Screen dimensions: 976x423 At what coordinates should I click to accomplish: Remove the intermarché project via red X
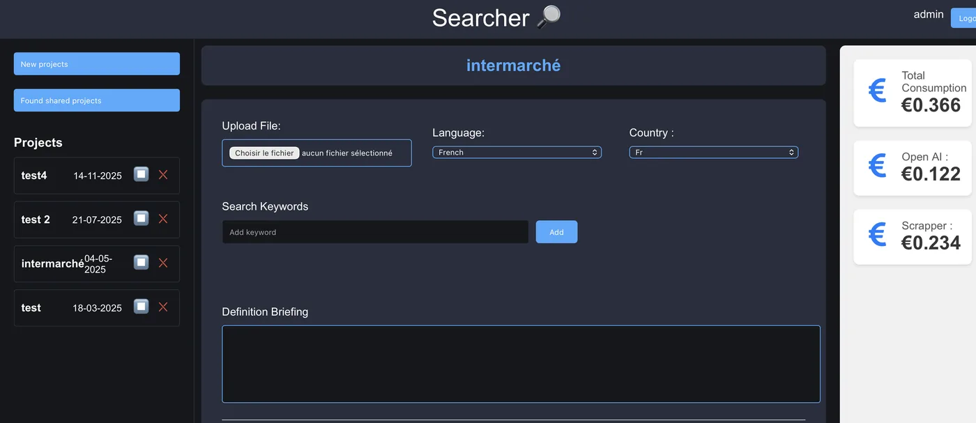(x=163, y=263)
